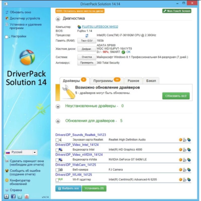Screen dimensions: 201x201
Task: Click orange gear icon for Centrino Wi-Fi
Action: (x=180, y=179)
